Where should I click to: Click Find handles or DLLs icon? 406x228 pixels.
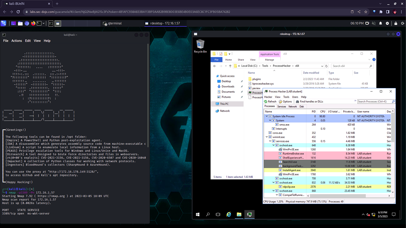click(x=297, y=102)
